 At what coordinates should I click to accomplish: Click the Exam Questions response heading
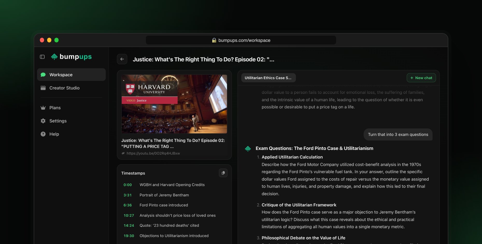click(315, 148)
